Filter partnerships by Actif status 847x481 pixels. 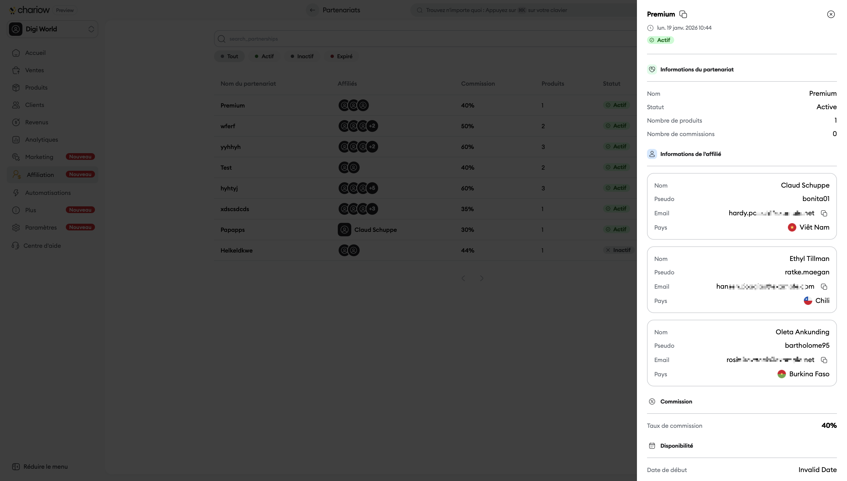tap(264, 56)
